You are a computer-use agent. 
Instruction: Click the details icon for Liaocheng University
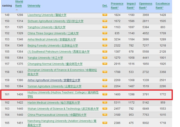(x=105, y=15)
